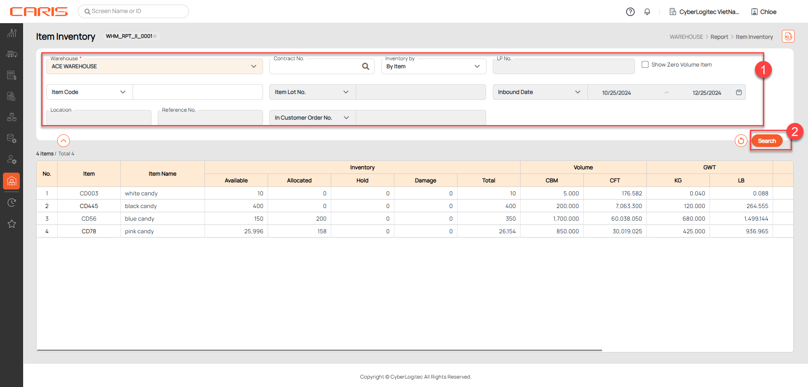Viewport: 808px width, 387px height.
Task: Toggle favorite star next to WHM_RPT_II_0001
Action: pos(155,36)
